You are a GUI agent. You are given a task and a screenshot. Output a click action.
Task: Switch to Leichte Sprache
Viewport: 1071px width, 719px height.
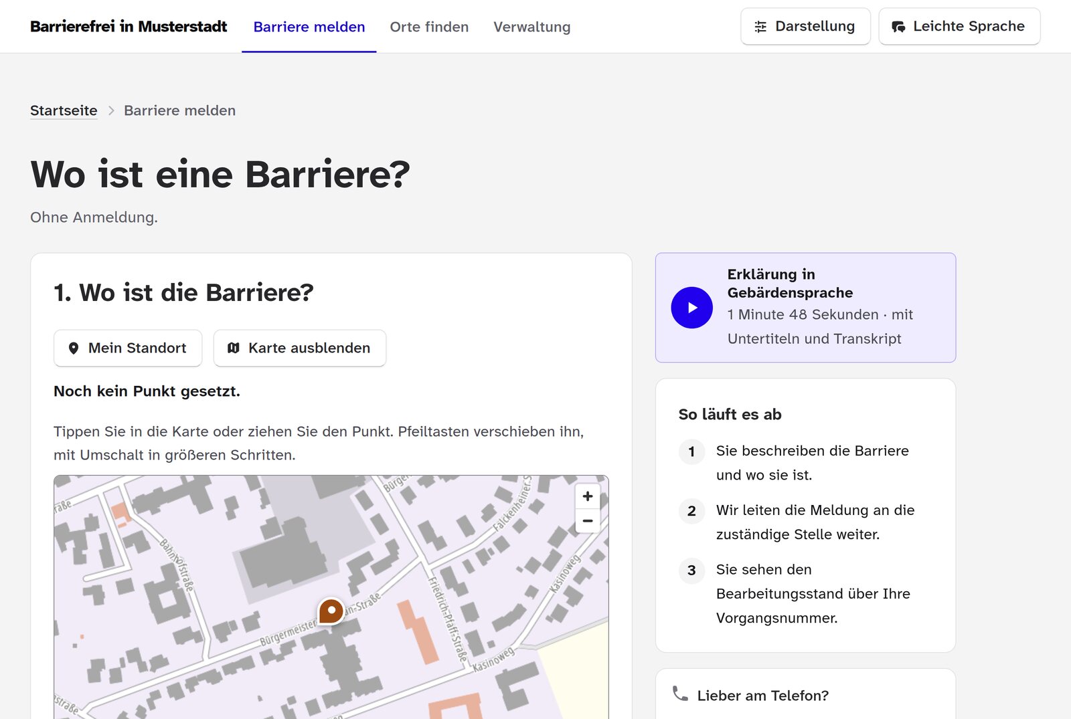pos(959,26)
